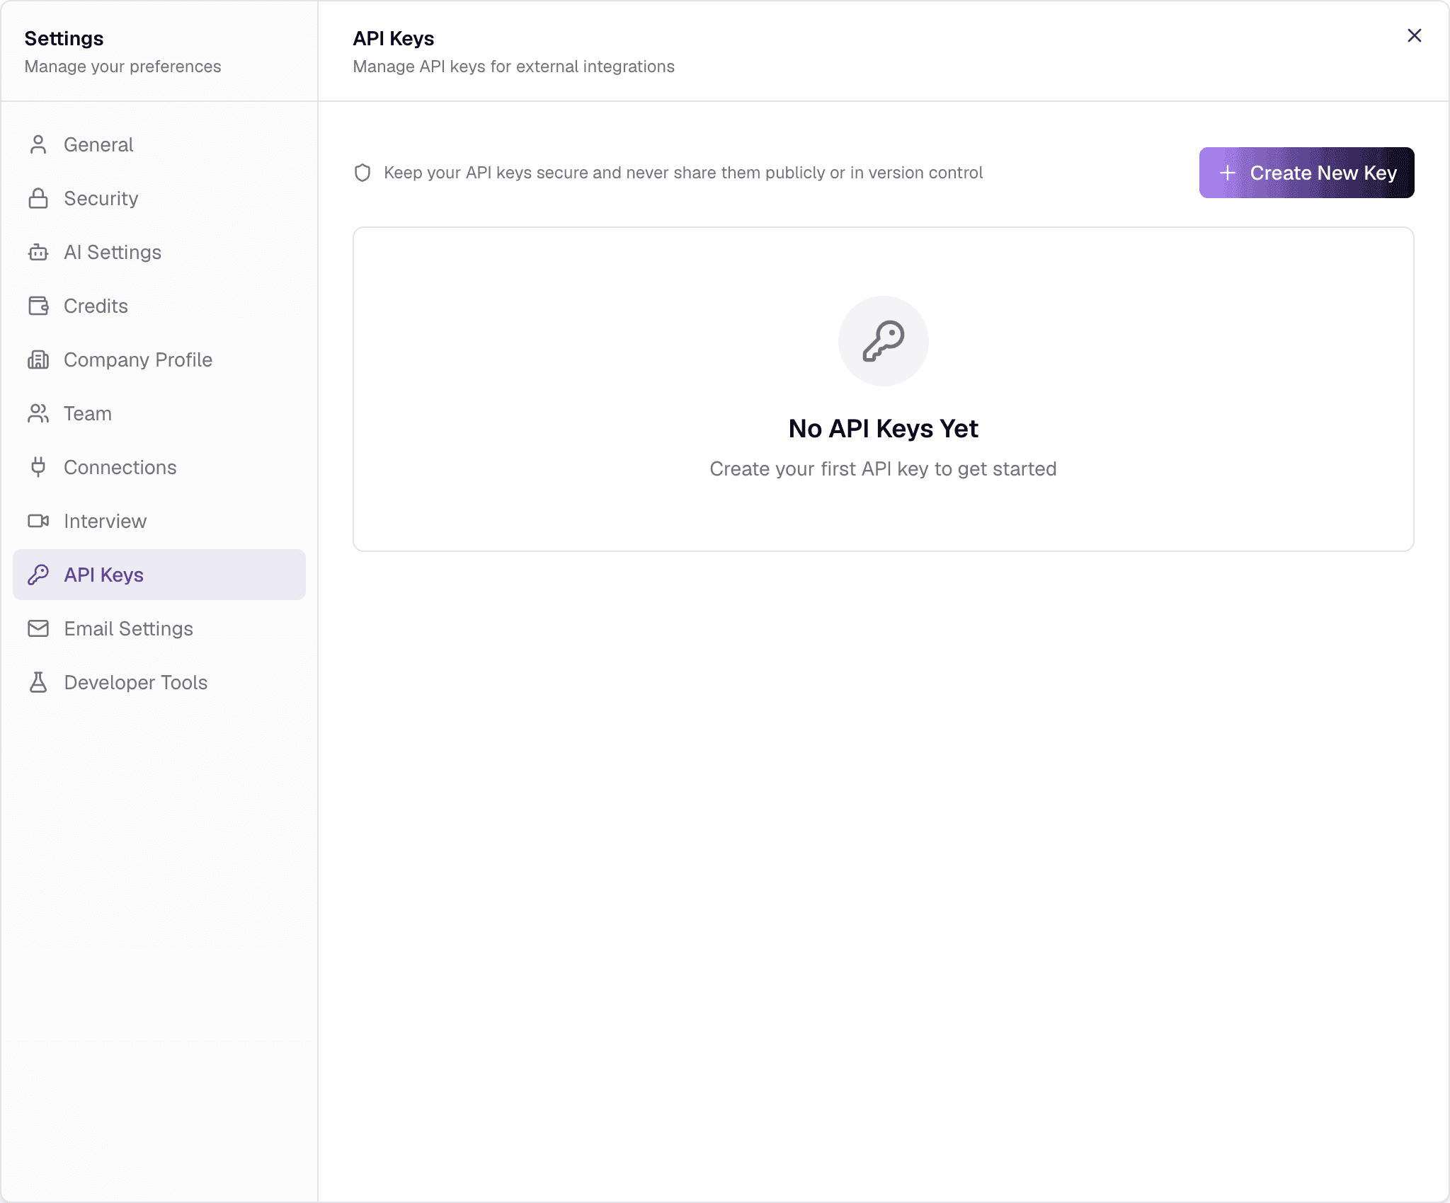1450x1203 pixels.
Task: Click the 'Settings' sidebar title
Action: [x=64, y=38]
